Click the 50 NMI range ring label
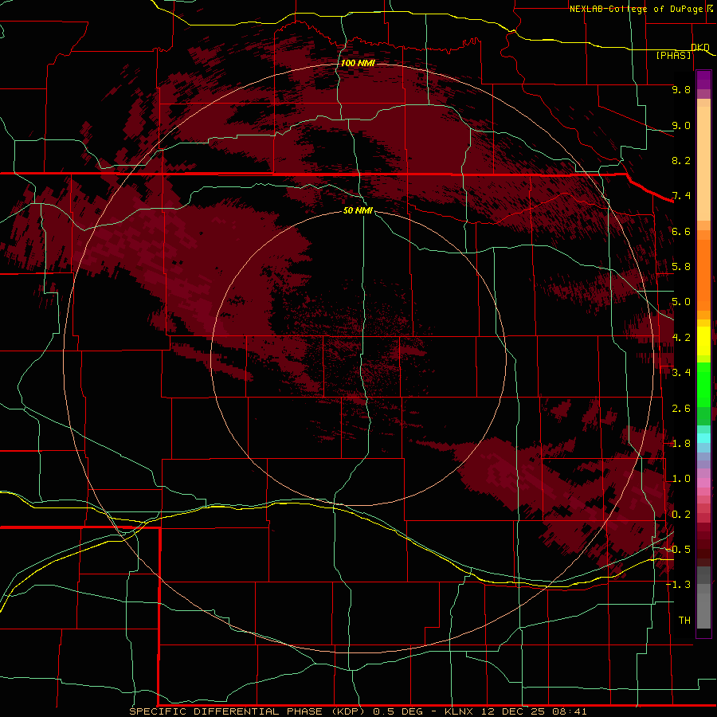 [358, 210]
